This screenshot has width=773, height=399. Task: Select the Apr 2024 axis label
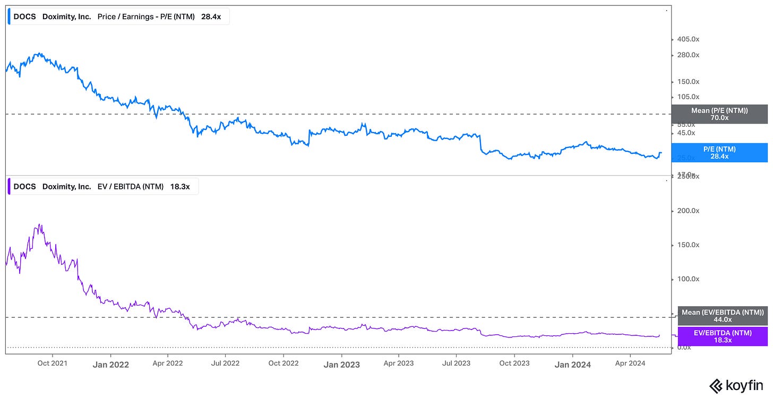tap(630, 363)
